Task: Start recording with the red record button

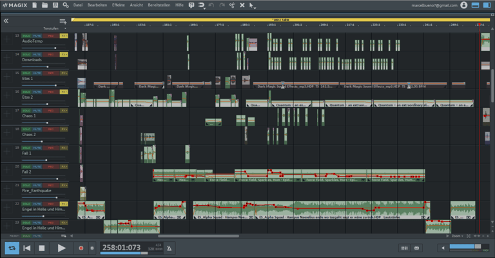Action: tap(81, 248)
